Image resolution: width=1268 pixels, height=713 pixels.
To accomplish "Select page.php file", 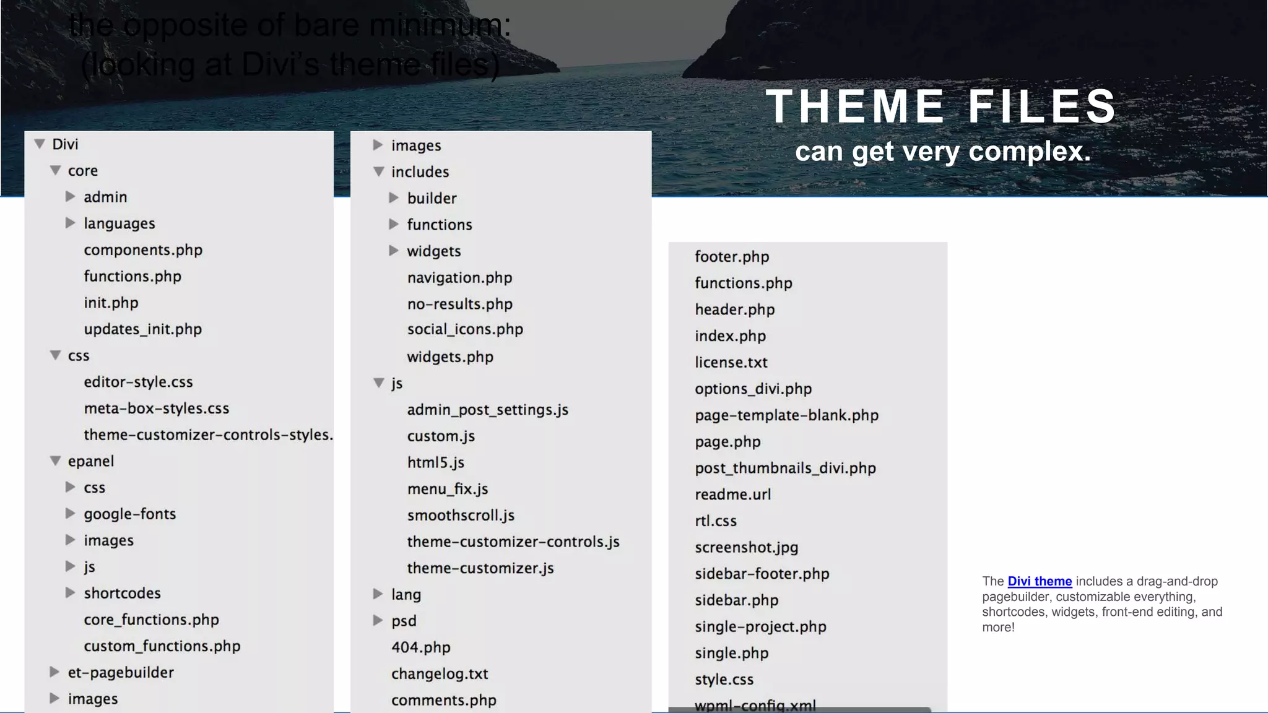I will (x=728, y=442).
